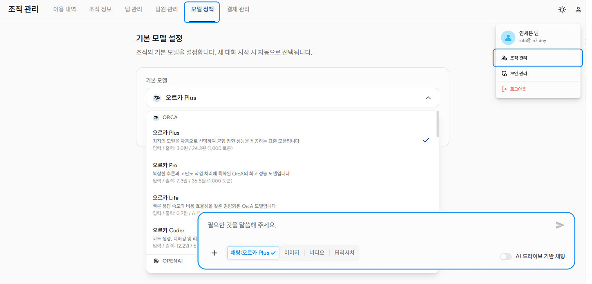Toggle the light/dark theme sun icon
The image size is (592, 284).
(x=562, y=10)
